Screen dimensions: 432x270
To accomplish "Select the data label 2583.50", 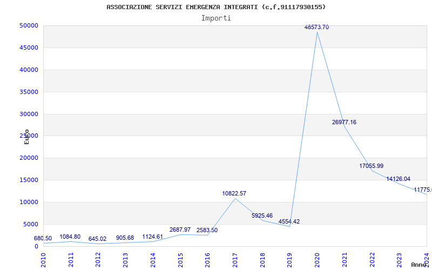I will point(207,231).
